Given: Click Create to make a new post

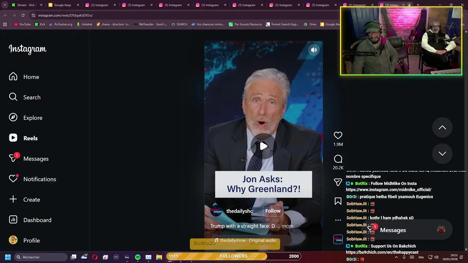Looking at the screenshot, I should pos(24,199).
